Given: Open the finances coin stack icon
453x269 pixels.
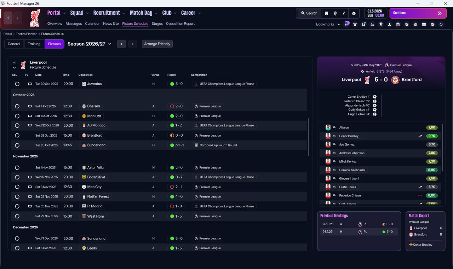Looking at the screenshot, I should 398,24.
